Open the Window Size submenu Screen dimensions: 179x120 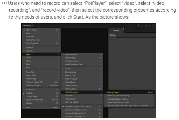click(41, 79)
